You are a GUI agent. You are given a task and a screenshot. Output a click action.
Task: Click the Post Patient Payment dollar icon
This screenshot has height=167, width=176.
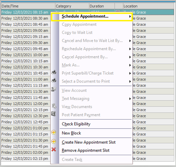(x=53, y=114)
